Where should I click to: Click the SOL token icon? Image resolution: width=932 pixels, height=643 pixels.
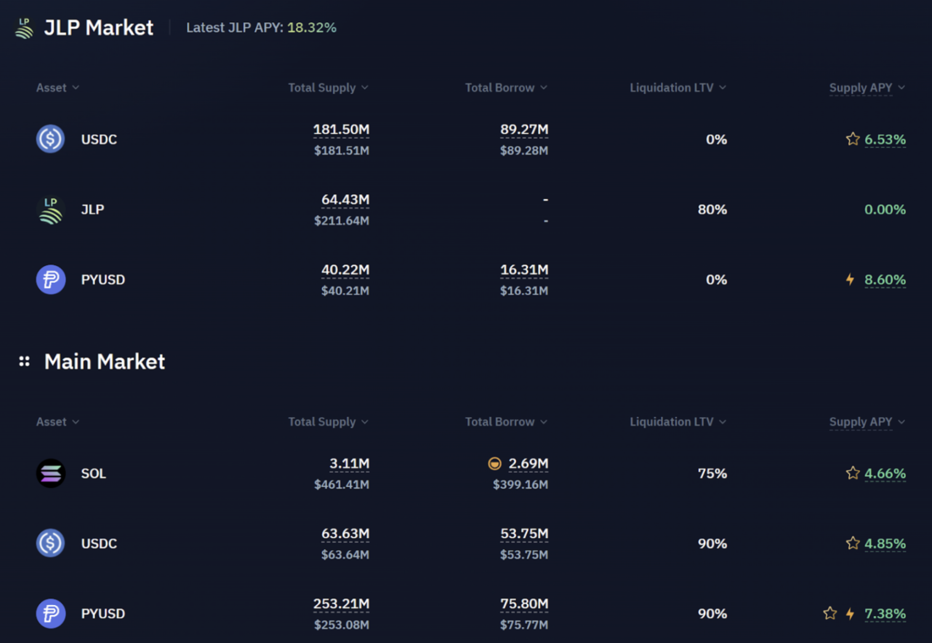click(50, 473)
